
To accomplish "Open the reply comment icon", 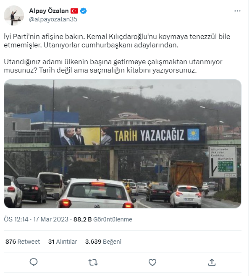I will 34,262.
